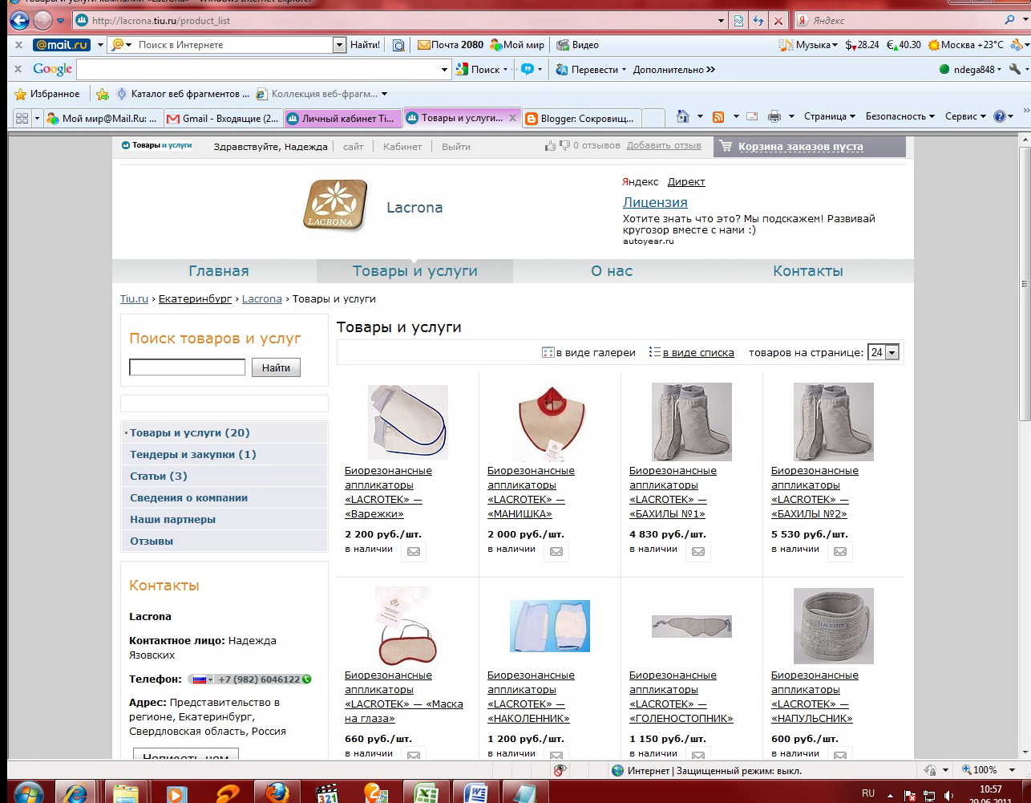Image resolution: width=1031 pixels, height=803 pixels.
Task: Click the Добавить отзыв link
Action: point(664,146)
